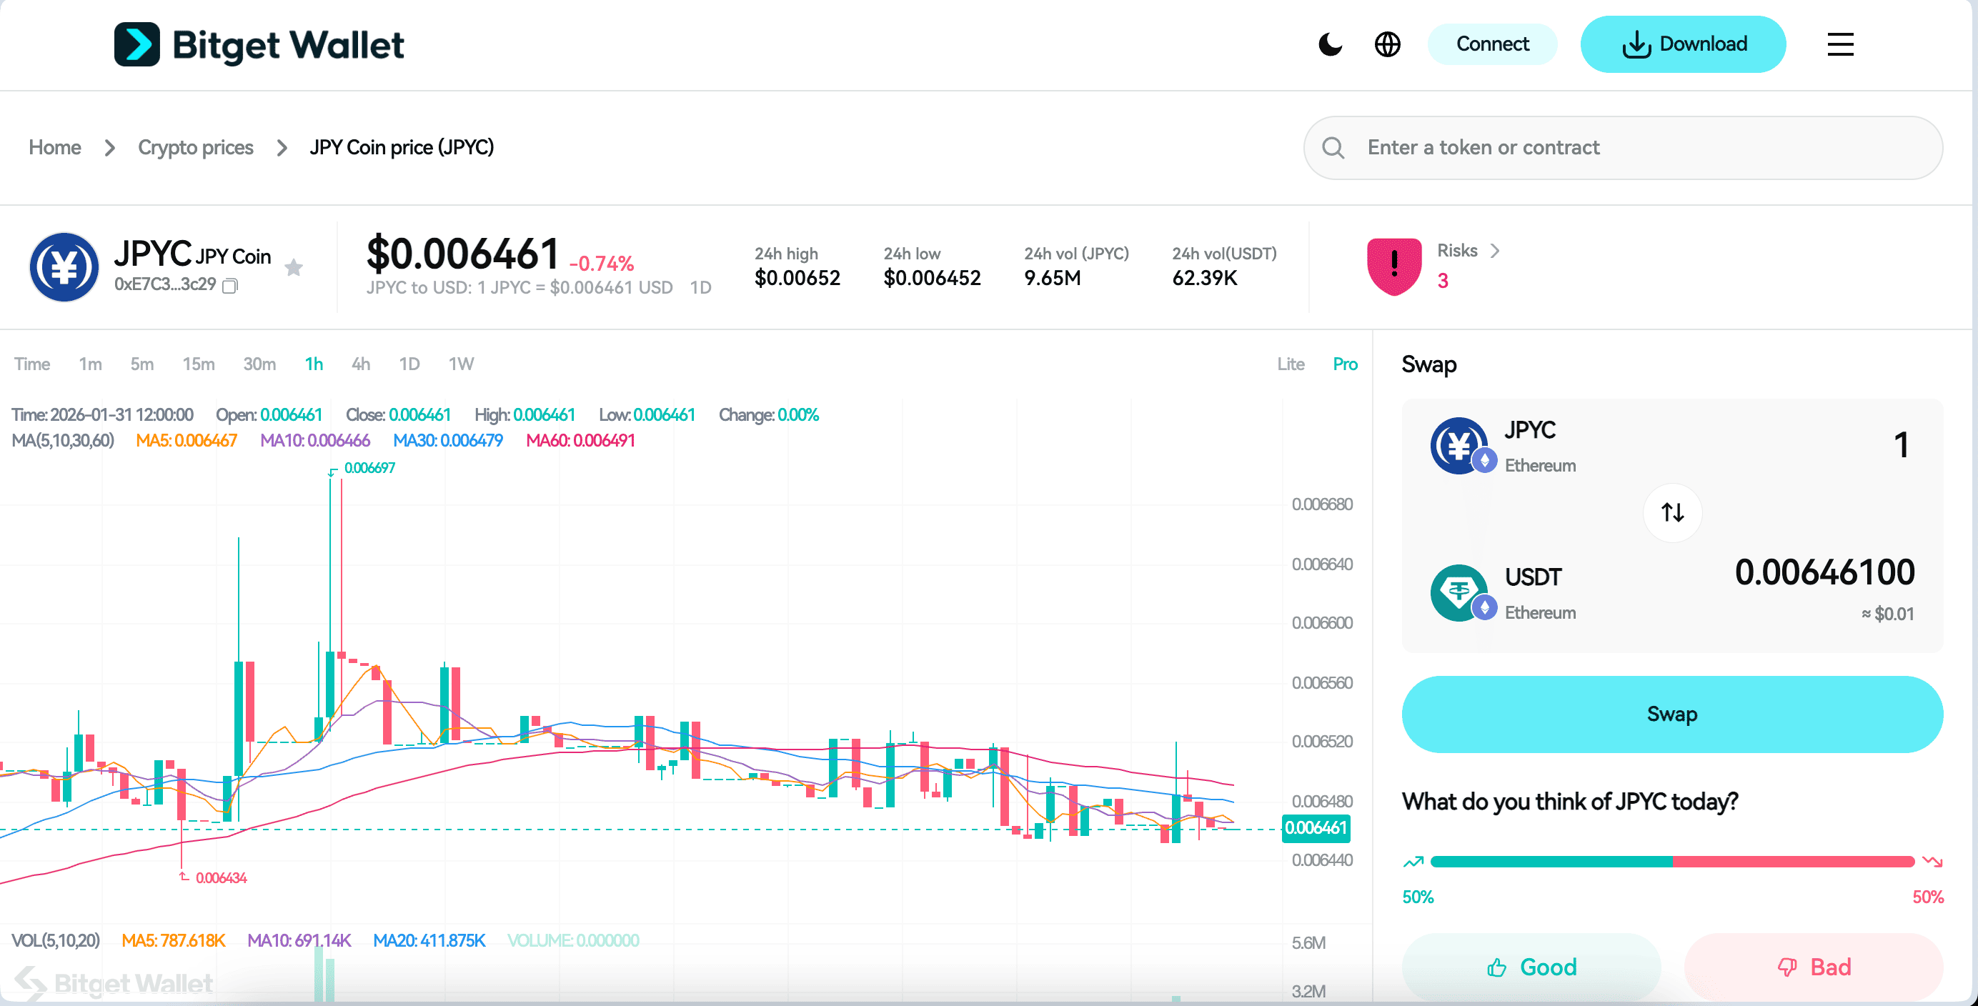This screenshot has width=1978, height=1006.
Task: Switch chart to Pro mode
Action: tap(1345, 364)
